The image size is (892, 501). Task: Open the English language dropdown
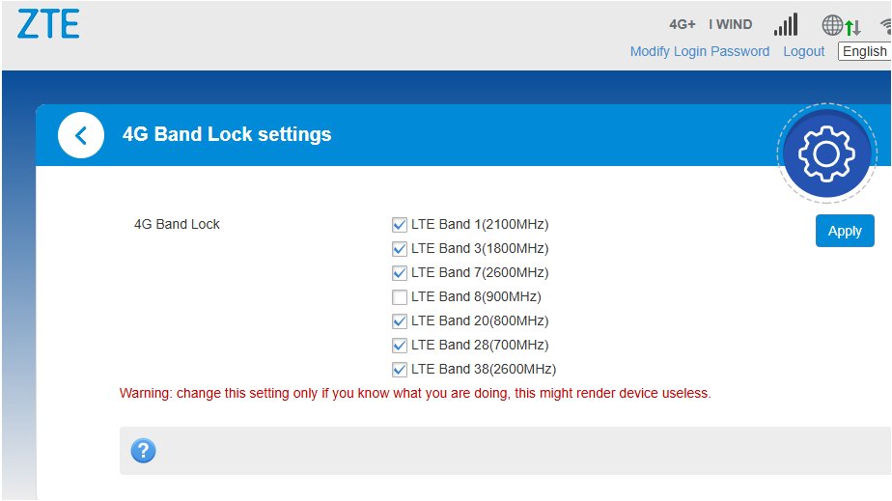(864, 51)
